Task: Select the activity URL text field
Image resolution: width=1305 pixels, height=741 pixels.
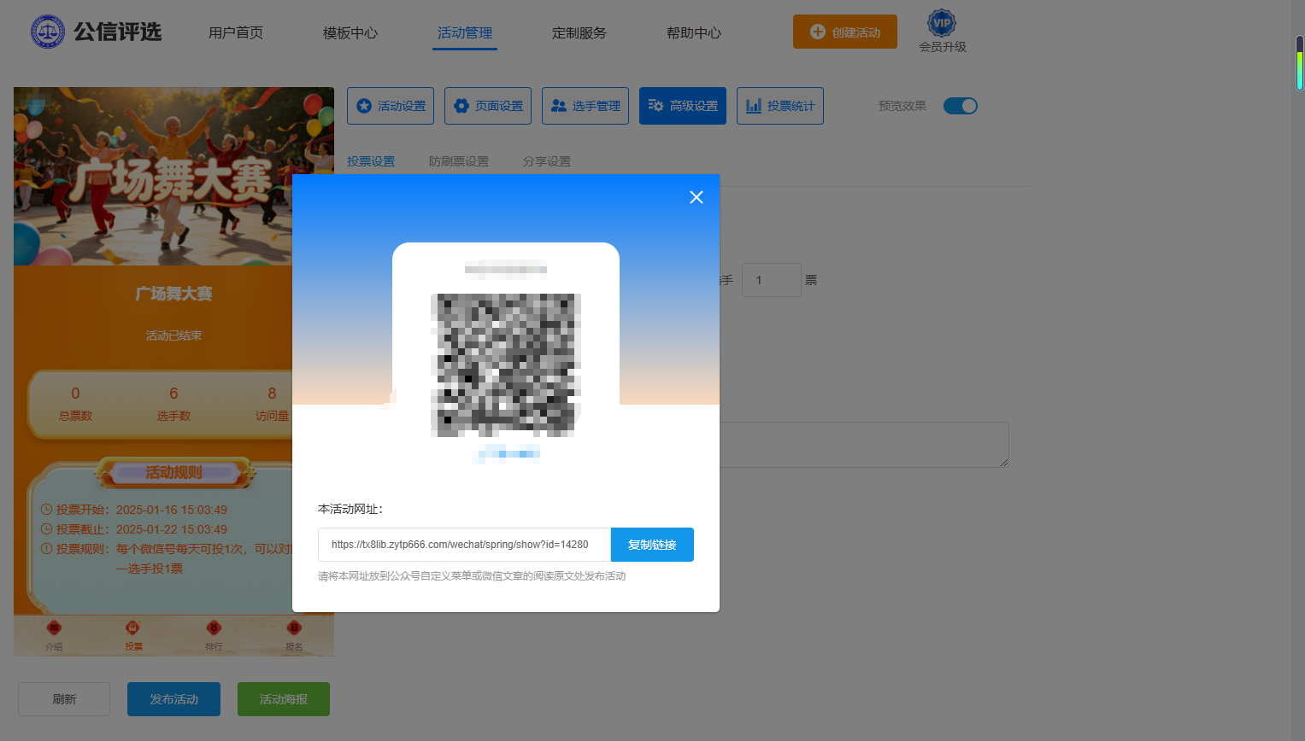Action: [464, 545]
